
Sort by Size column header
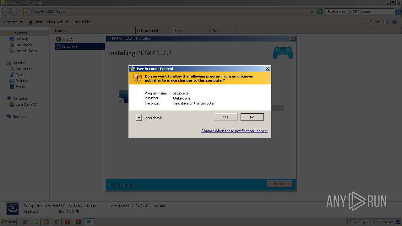click(x=223, y=31)
